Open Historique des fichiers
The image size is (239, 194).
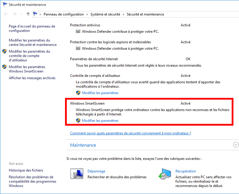[x=26, y=170]
